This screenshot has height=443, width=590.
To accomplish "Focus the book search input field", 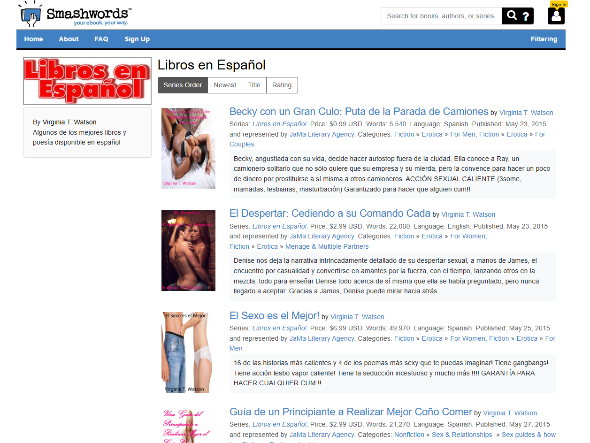I will tap(441, 16).
